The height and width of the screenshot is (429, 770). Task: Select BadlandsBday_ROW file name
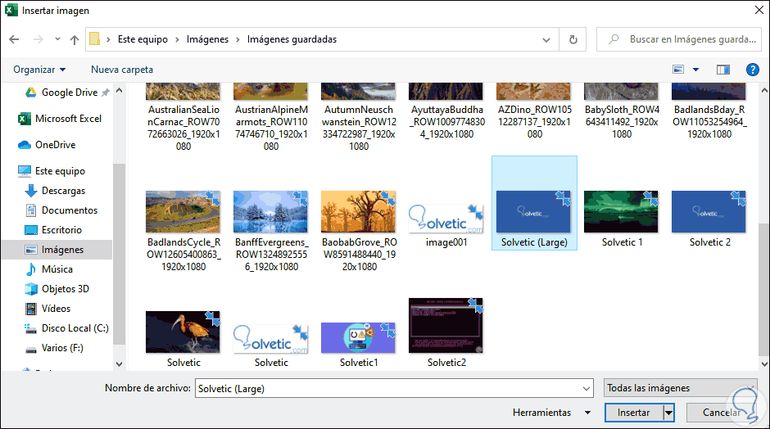[709, 122]
